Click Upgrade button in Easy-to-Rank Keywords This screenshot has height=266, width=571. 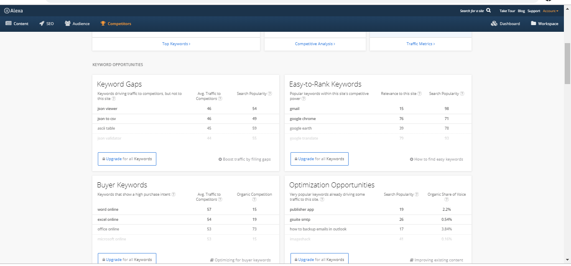(x=319, y=159)
